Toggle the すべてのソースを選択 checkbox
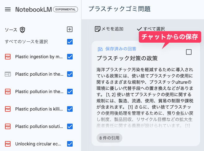204x151 pixels. pos(70,42)
